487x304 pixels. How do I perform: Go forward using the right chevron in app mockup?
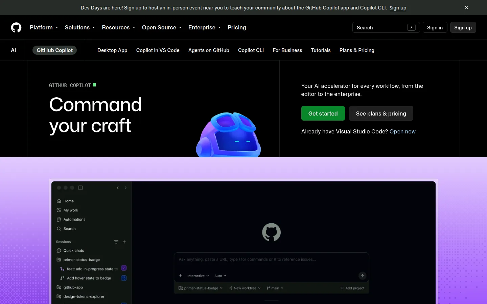tap(125, 188)
